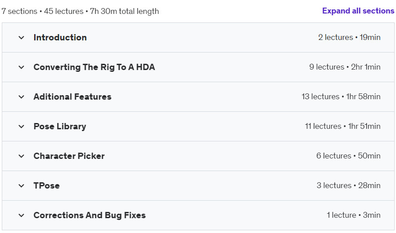Click the 9 lectures 2hr 1min summary
Image resolution: width=396 pixels, height=233 pixels.
(x=345, y=67)
